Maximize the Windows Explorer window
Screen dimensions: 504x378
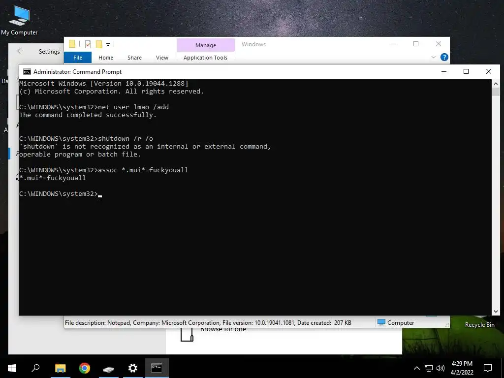point(416,44)
